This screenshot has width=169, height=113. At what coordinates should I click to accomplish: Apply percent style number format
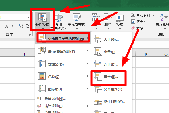(x=6, y=26)
